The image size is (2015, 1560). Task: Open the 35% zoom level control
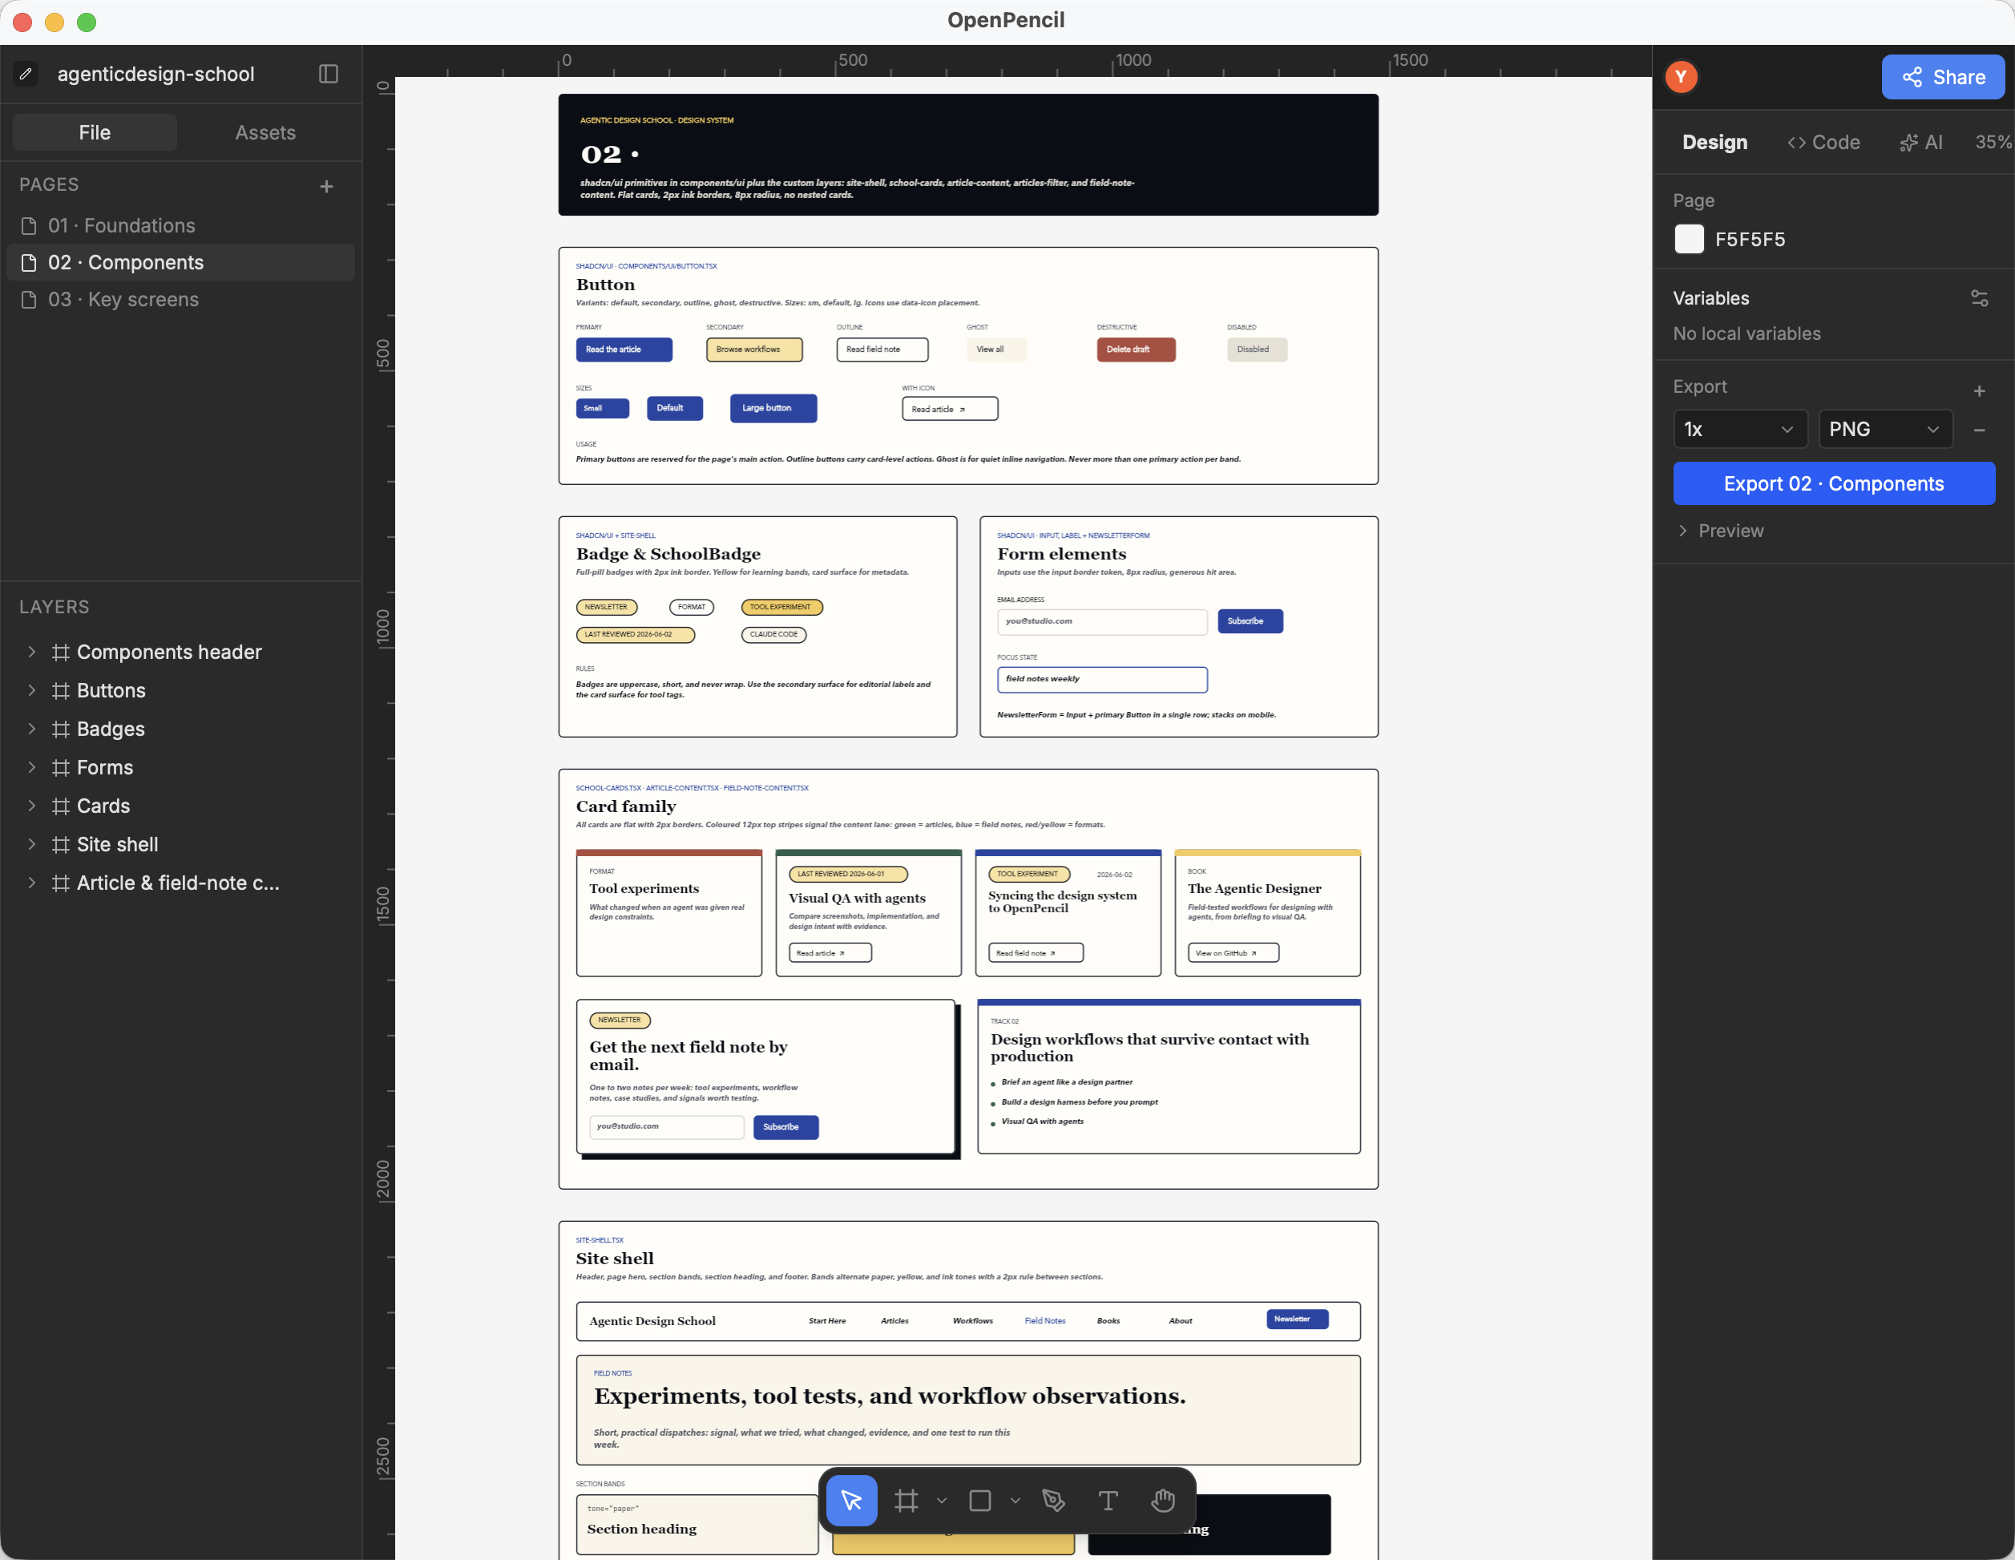click(x=1993, y=142)
